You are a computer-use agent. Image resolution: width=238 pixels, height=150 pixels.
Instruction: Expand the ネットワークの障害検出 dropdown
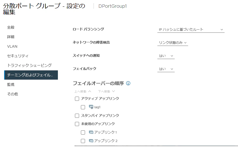[x=173, y=43]
